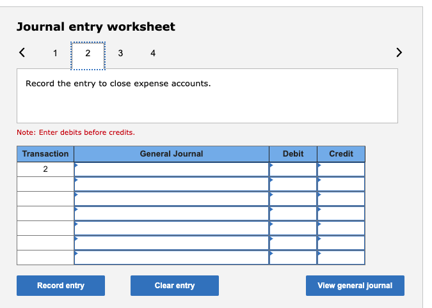Click the Journal entry worksheet heading
Image resolution: width=432 pixels, height=308 pixels.
pyautogui.click(x=95, y=27)
